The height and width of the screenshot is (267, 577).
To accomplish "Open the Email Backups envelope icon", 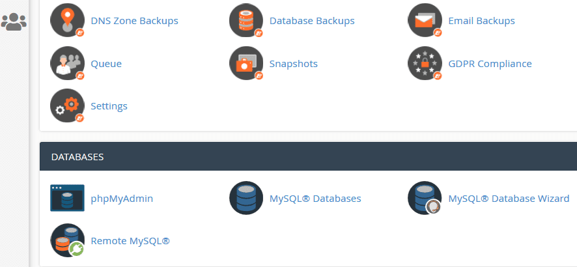I will coord(425,20).
